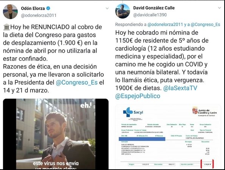The image size is (225, 170).
Task: Open the Sacyl payslip image attachment
Action: [x=168, y=137]
